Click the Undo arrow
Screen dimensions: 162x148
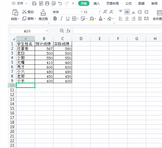click(x=60, y=3)
